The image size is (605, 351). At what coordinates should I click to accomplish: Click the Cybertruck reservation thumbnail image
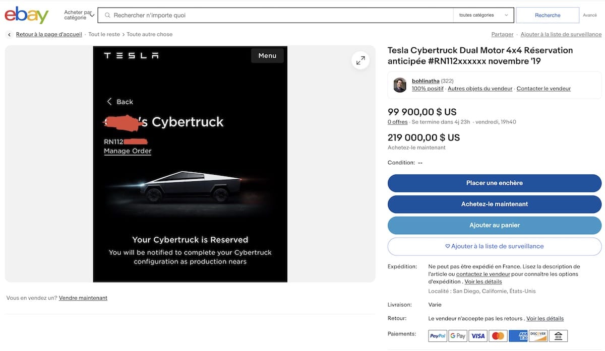(190, 164)
